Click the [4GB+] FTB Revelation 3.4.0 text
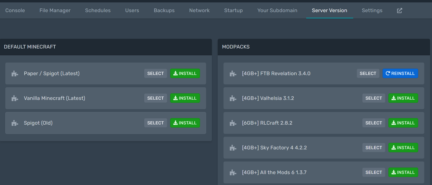The width and height of the screenshot is (432, 185). tap(276, 74)
